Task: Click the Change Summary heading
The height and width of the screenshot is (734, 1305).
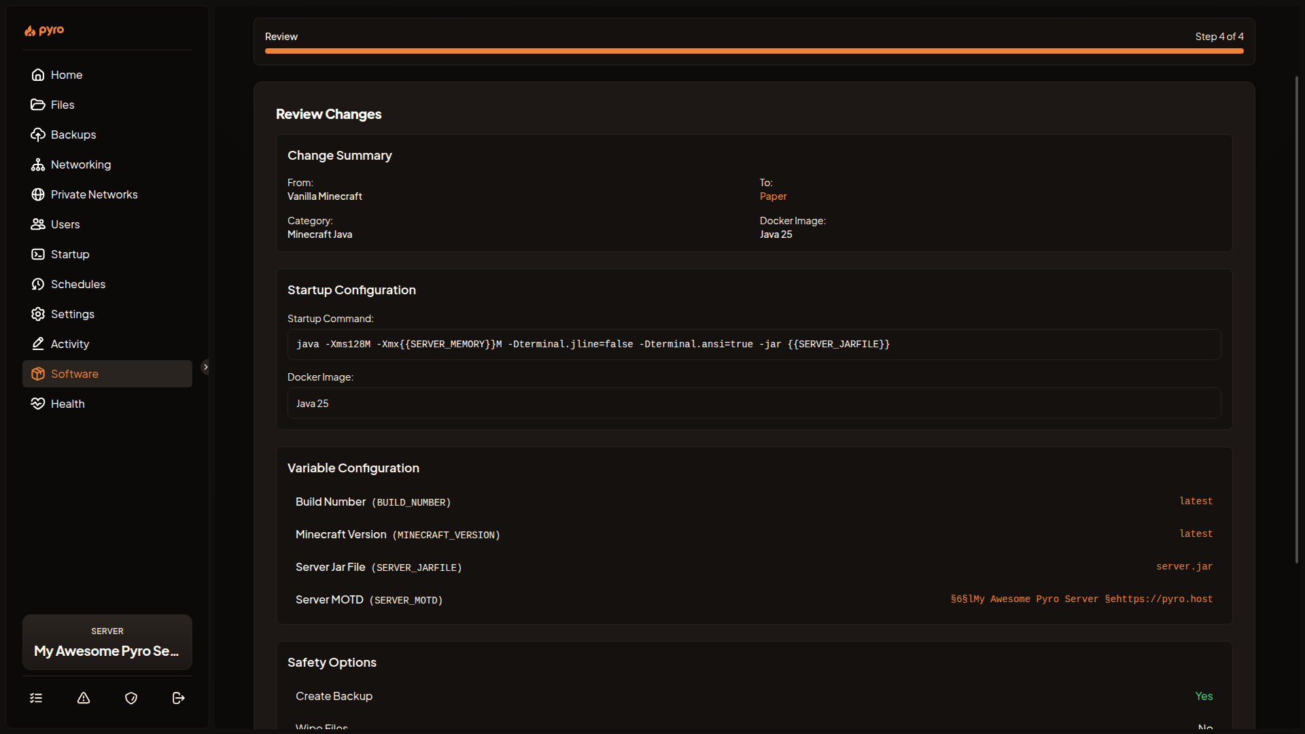Action: [340, 156]
